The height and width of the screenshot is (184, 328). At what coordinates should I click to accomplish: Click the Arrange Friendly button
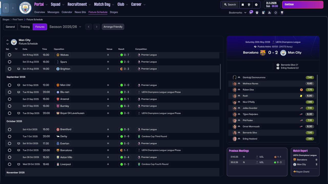click(x=113, y=27)
